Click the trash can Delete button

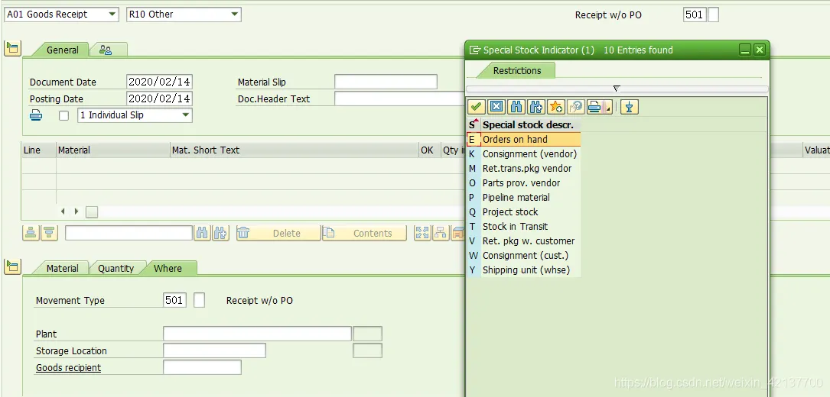tap(278, 233)
